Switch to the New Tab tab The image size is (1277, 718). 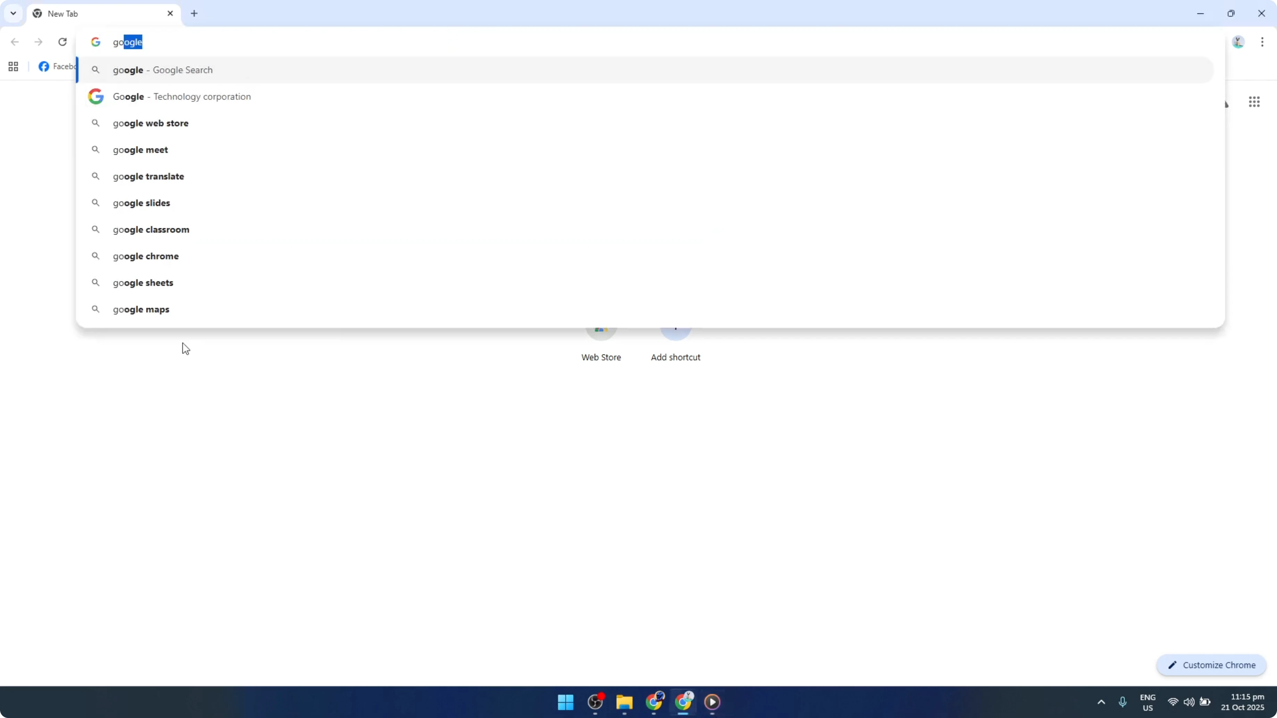point(89,14)
